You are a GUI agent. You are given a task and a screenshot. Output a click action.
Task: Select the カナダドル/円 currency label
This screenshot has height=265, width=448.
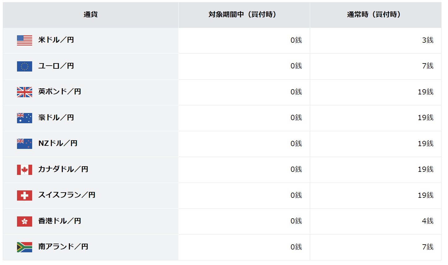(63, 169)
